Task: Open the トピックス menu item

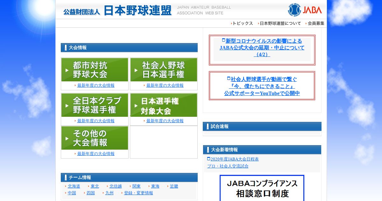Action: click(243, 23)
